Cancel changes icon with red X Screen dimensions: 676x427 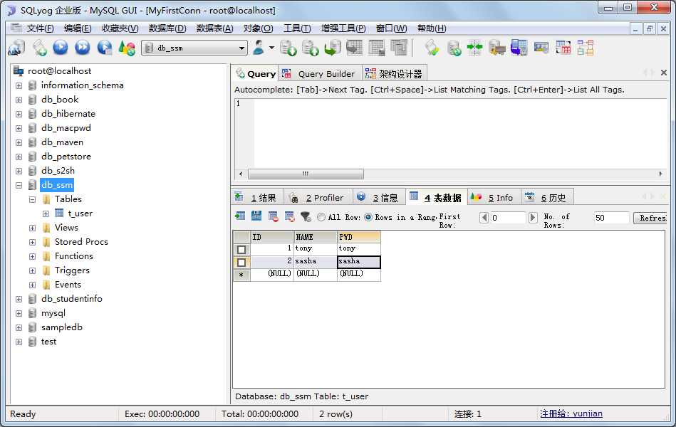pyautogui.click(x=290, y=217)
